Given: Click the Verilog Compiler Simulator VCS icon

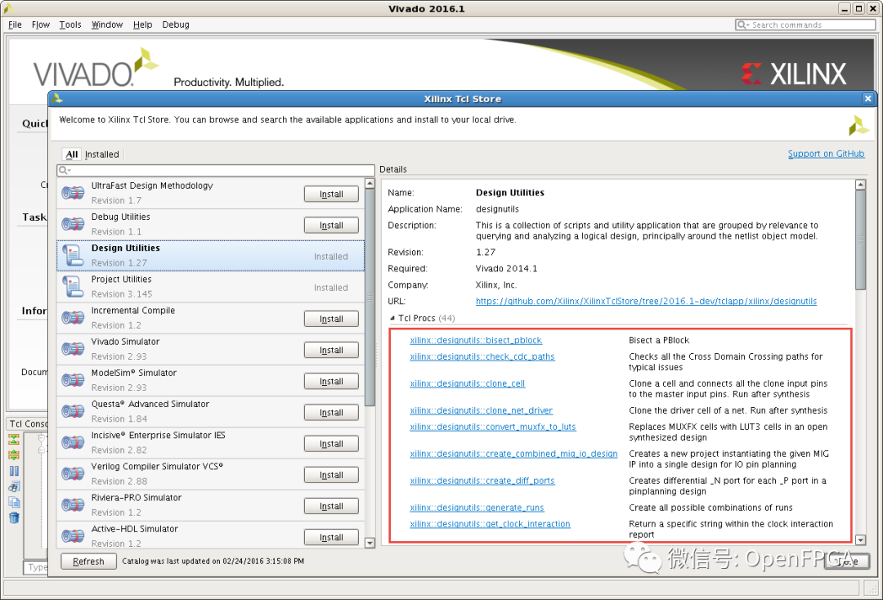Looking at the screenshot, I should [x=74, y=474].
